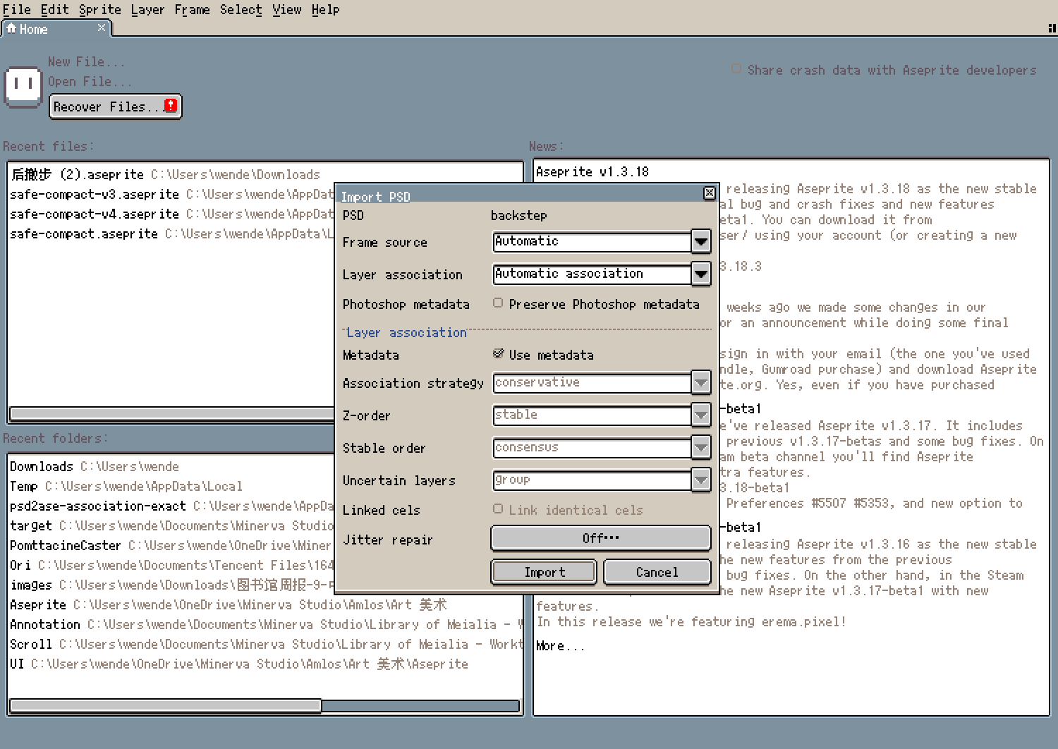Click the home icon in the Home tab

tap(11, 28)
